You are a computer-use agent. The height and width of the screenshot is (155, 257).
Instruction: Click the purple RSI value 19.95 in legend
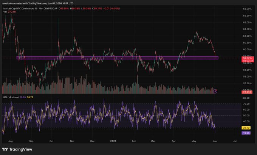23,97
